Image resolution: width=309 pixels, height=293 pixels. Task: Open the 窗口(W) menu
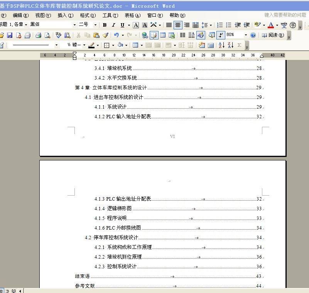pos(155,15)
